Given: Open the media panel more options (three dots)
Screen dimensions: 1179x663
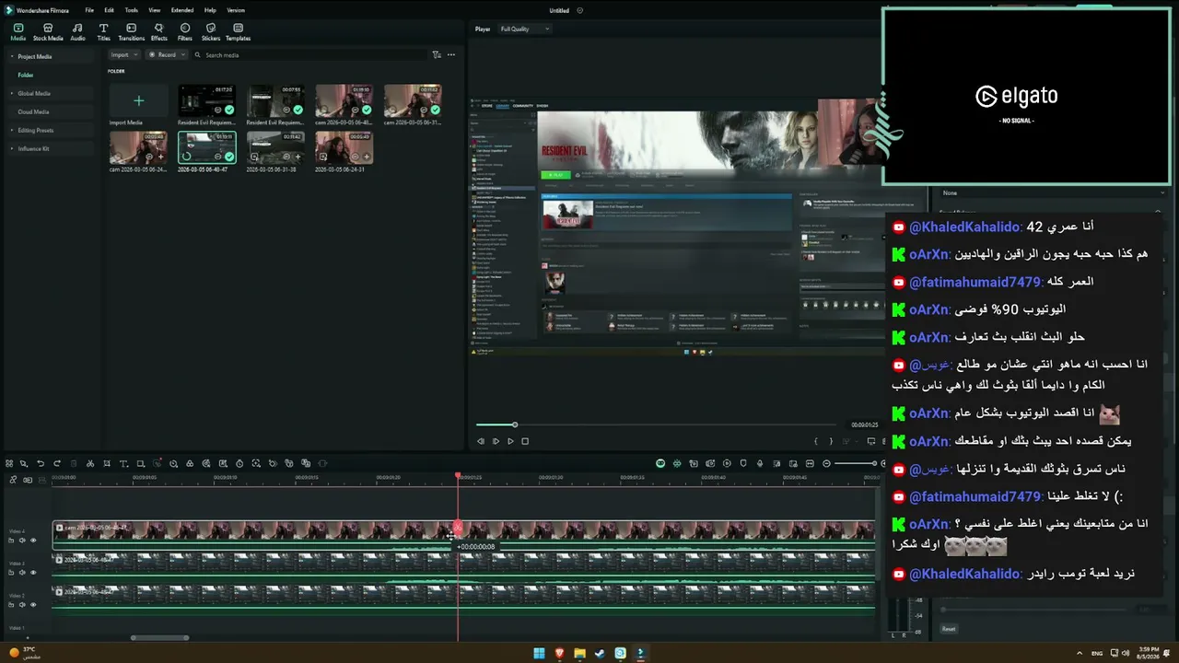Looking at the screenshot, I should point(451,55).
